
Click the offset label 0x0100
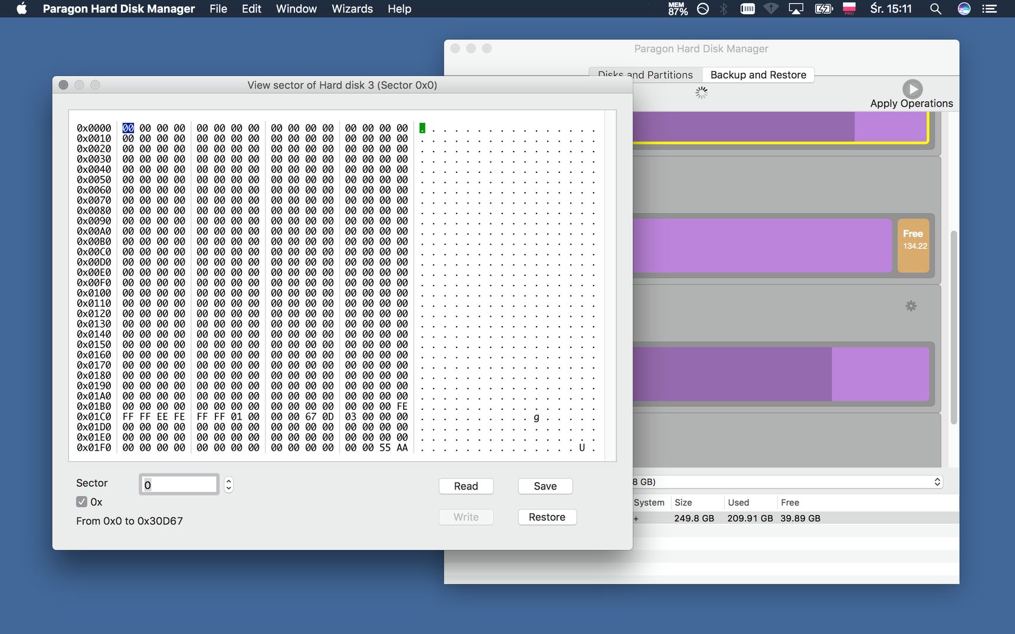tap(94, 293)
